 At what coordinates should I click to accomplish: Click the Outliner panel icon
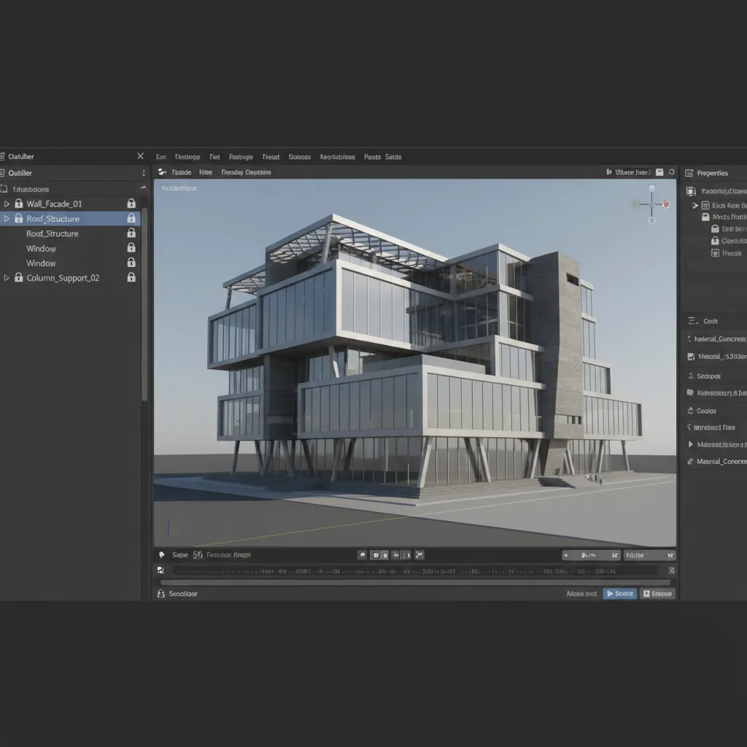(4, 173)
